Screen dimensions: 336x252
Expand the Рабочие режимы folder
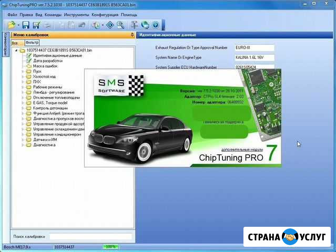[23, 87]
